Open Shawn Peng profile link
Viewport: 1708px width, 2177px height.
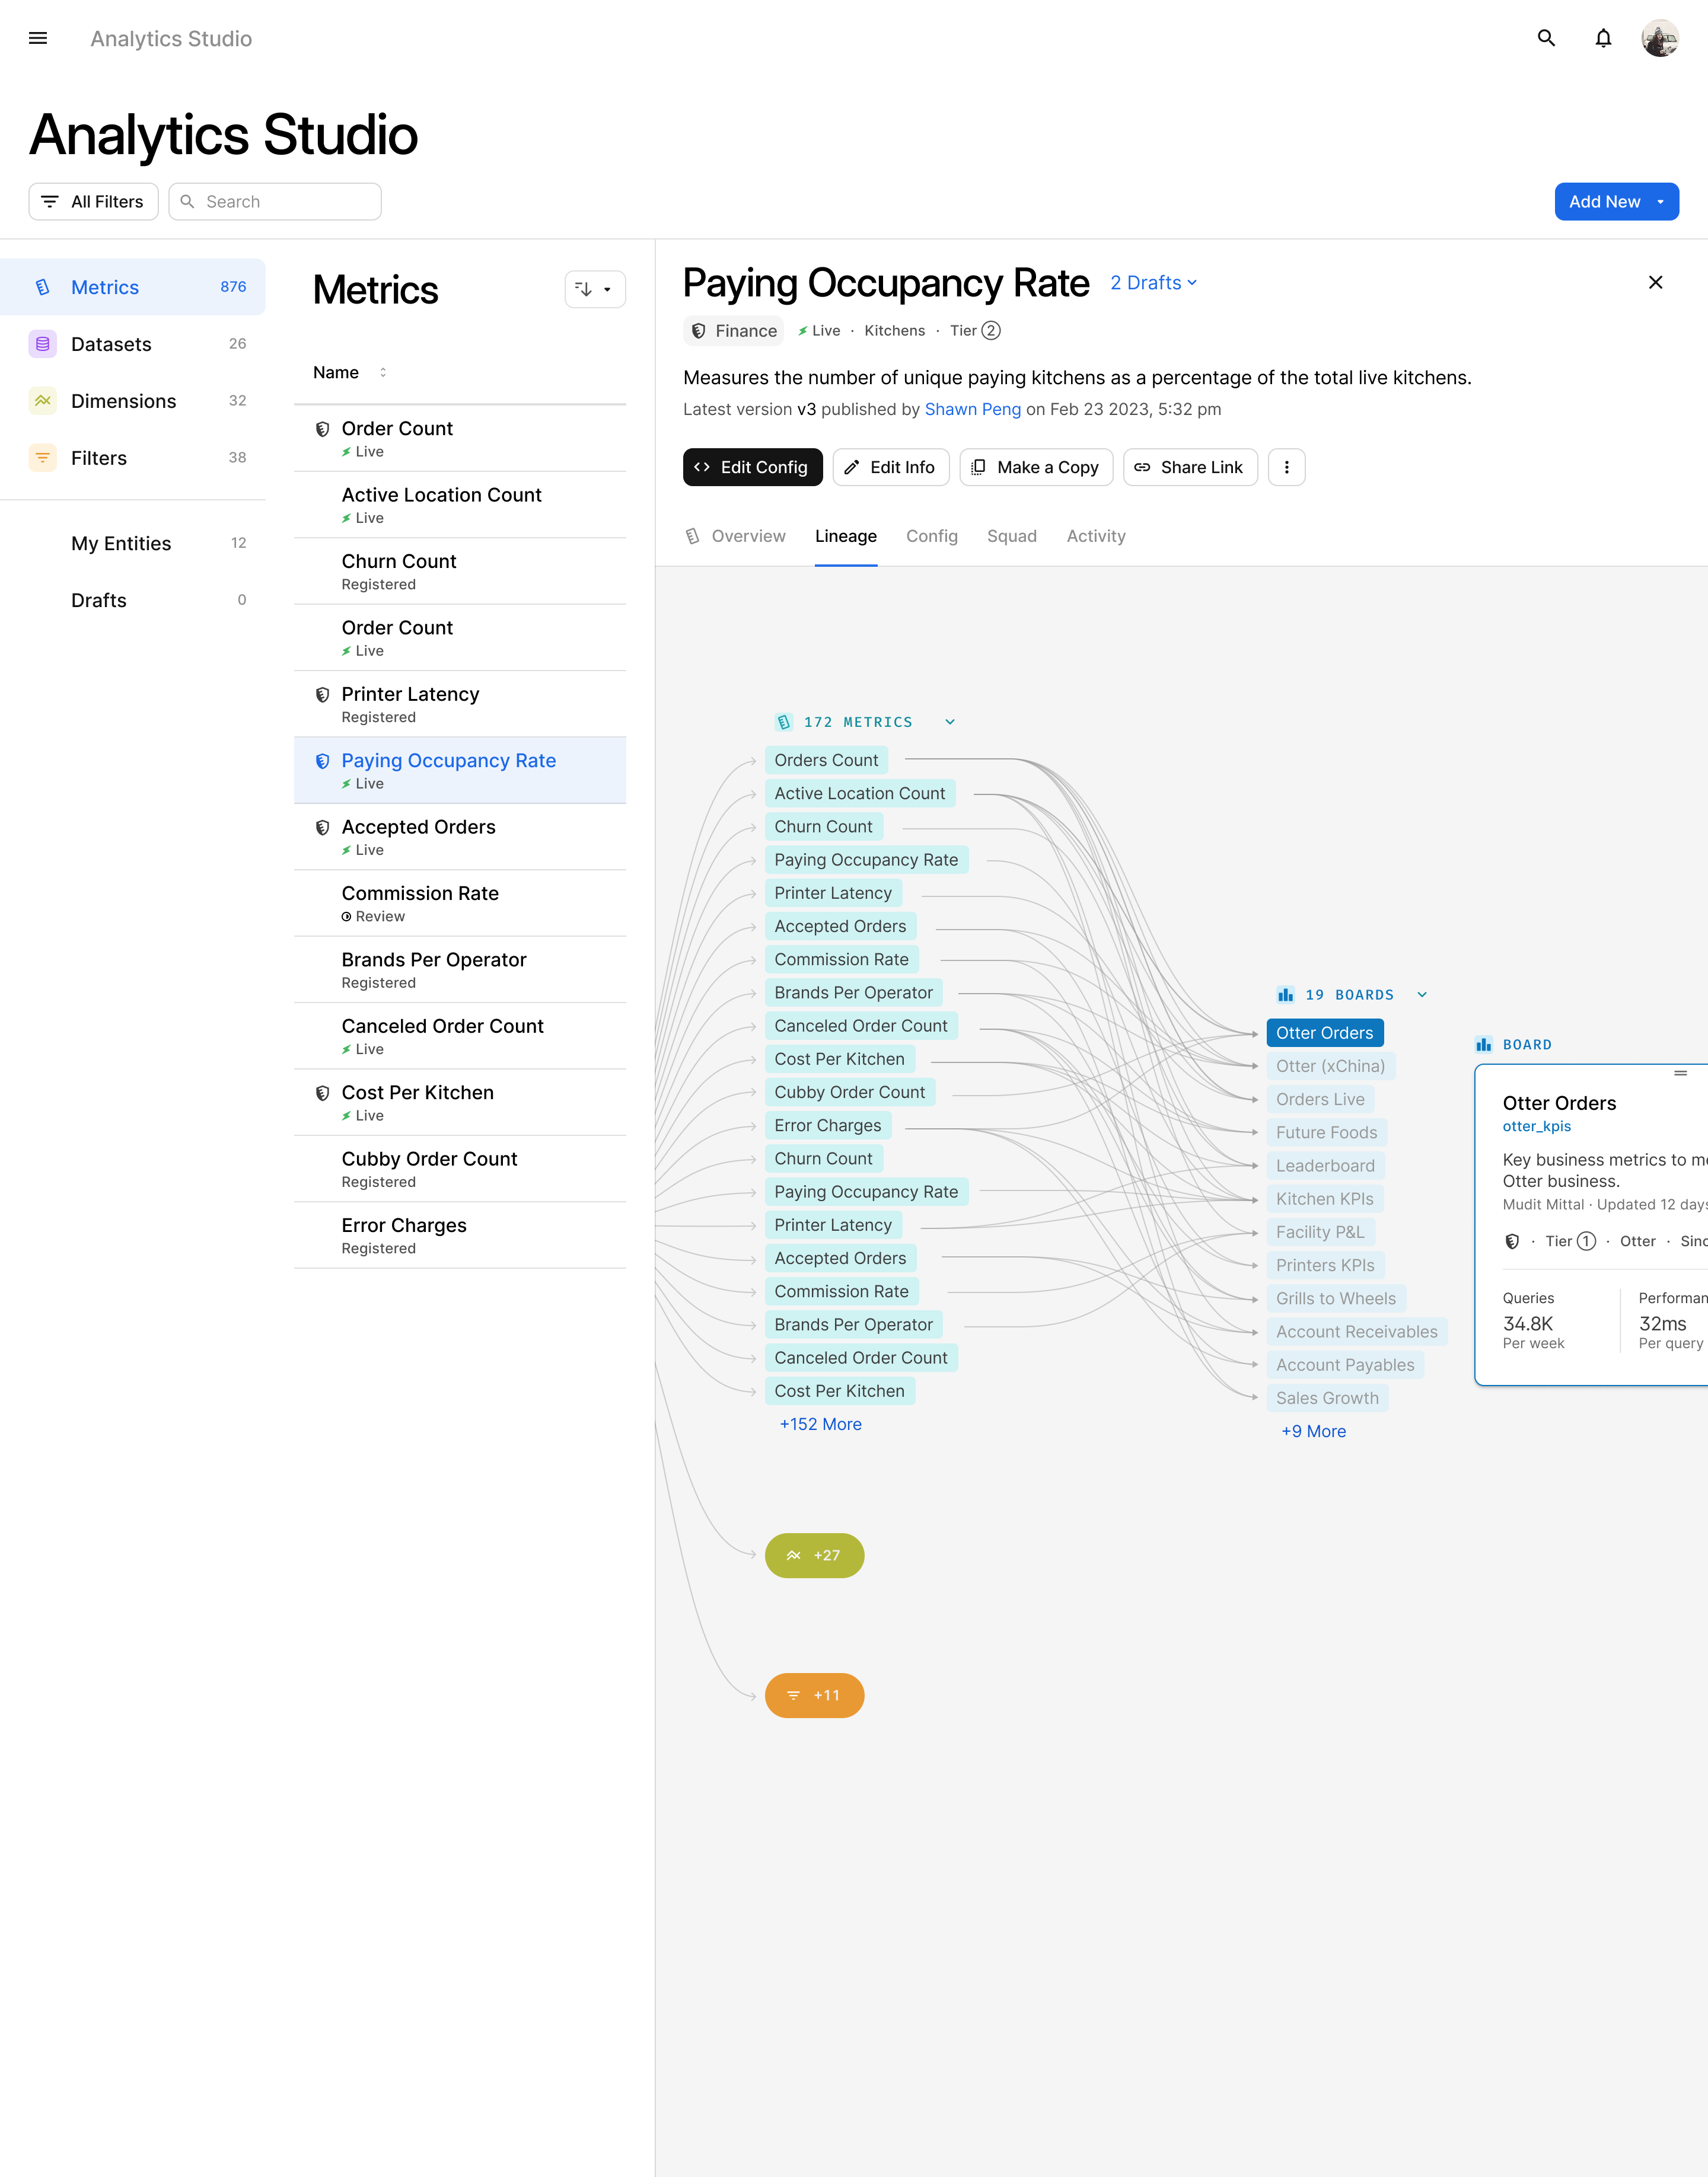tap(972, 409)
